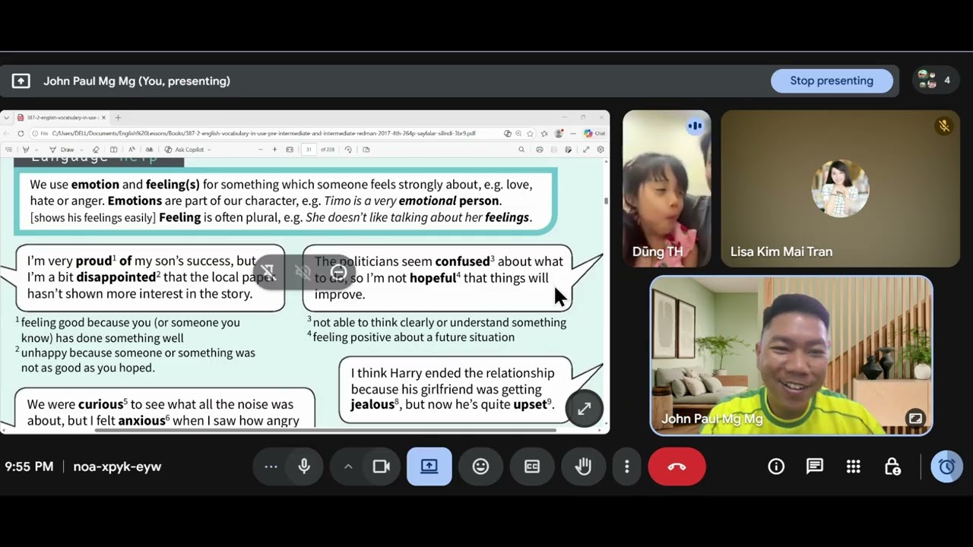Leave the call with red hang-up button
Screen dimensions: 973x547
pyautogui.click(x=677, y=466)
